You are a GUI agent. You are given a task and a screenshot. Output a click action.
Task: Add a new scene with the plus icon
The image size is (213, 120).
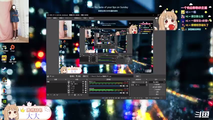(48, 95)
